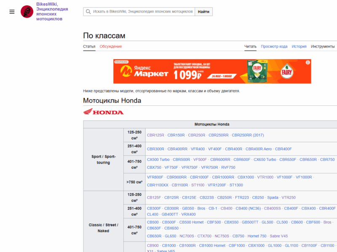This screenshot has height=252, width=337.
Task: Open the VTR1000 link
Action: (265, 177)
